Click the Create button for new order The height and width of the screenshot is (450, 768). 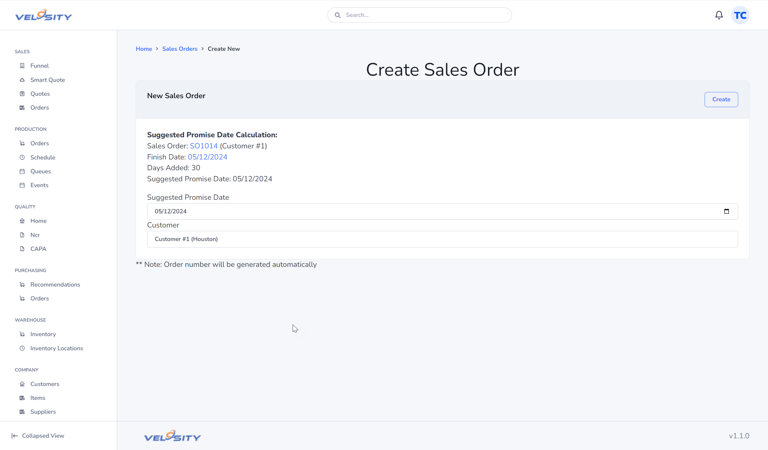(722, 99)
